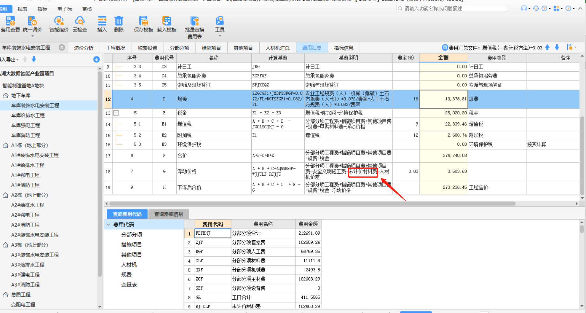This screenshot has width=586, height=313.
Task: Click the 查询费率信息 tab button
Action: pyautogui.click(x=168, y=214)
